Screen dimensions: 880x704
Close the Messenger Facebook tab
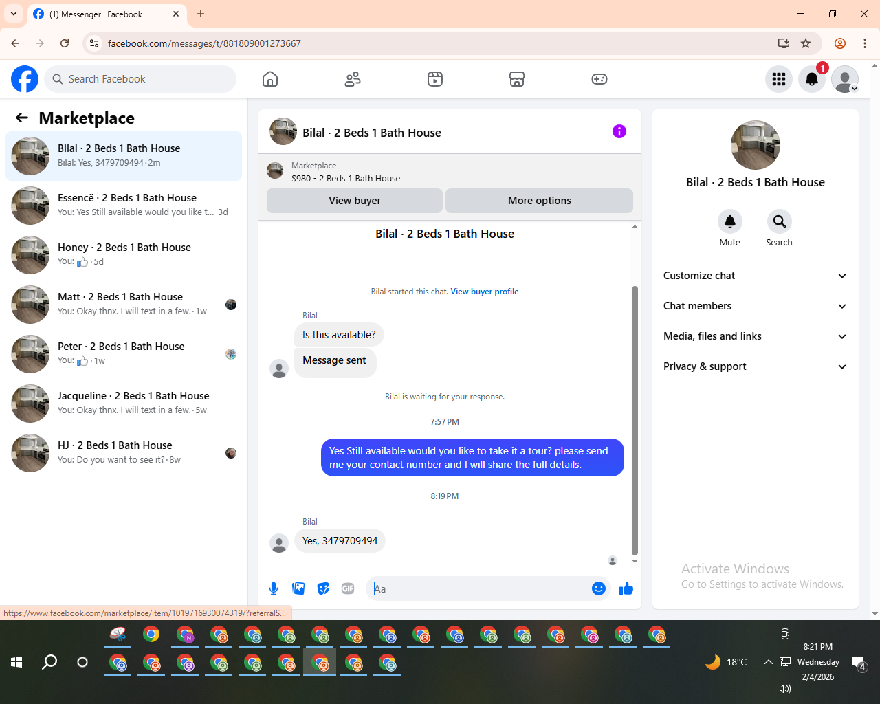(176, 14)
